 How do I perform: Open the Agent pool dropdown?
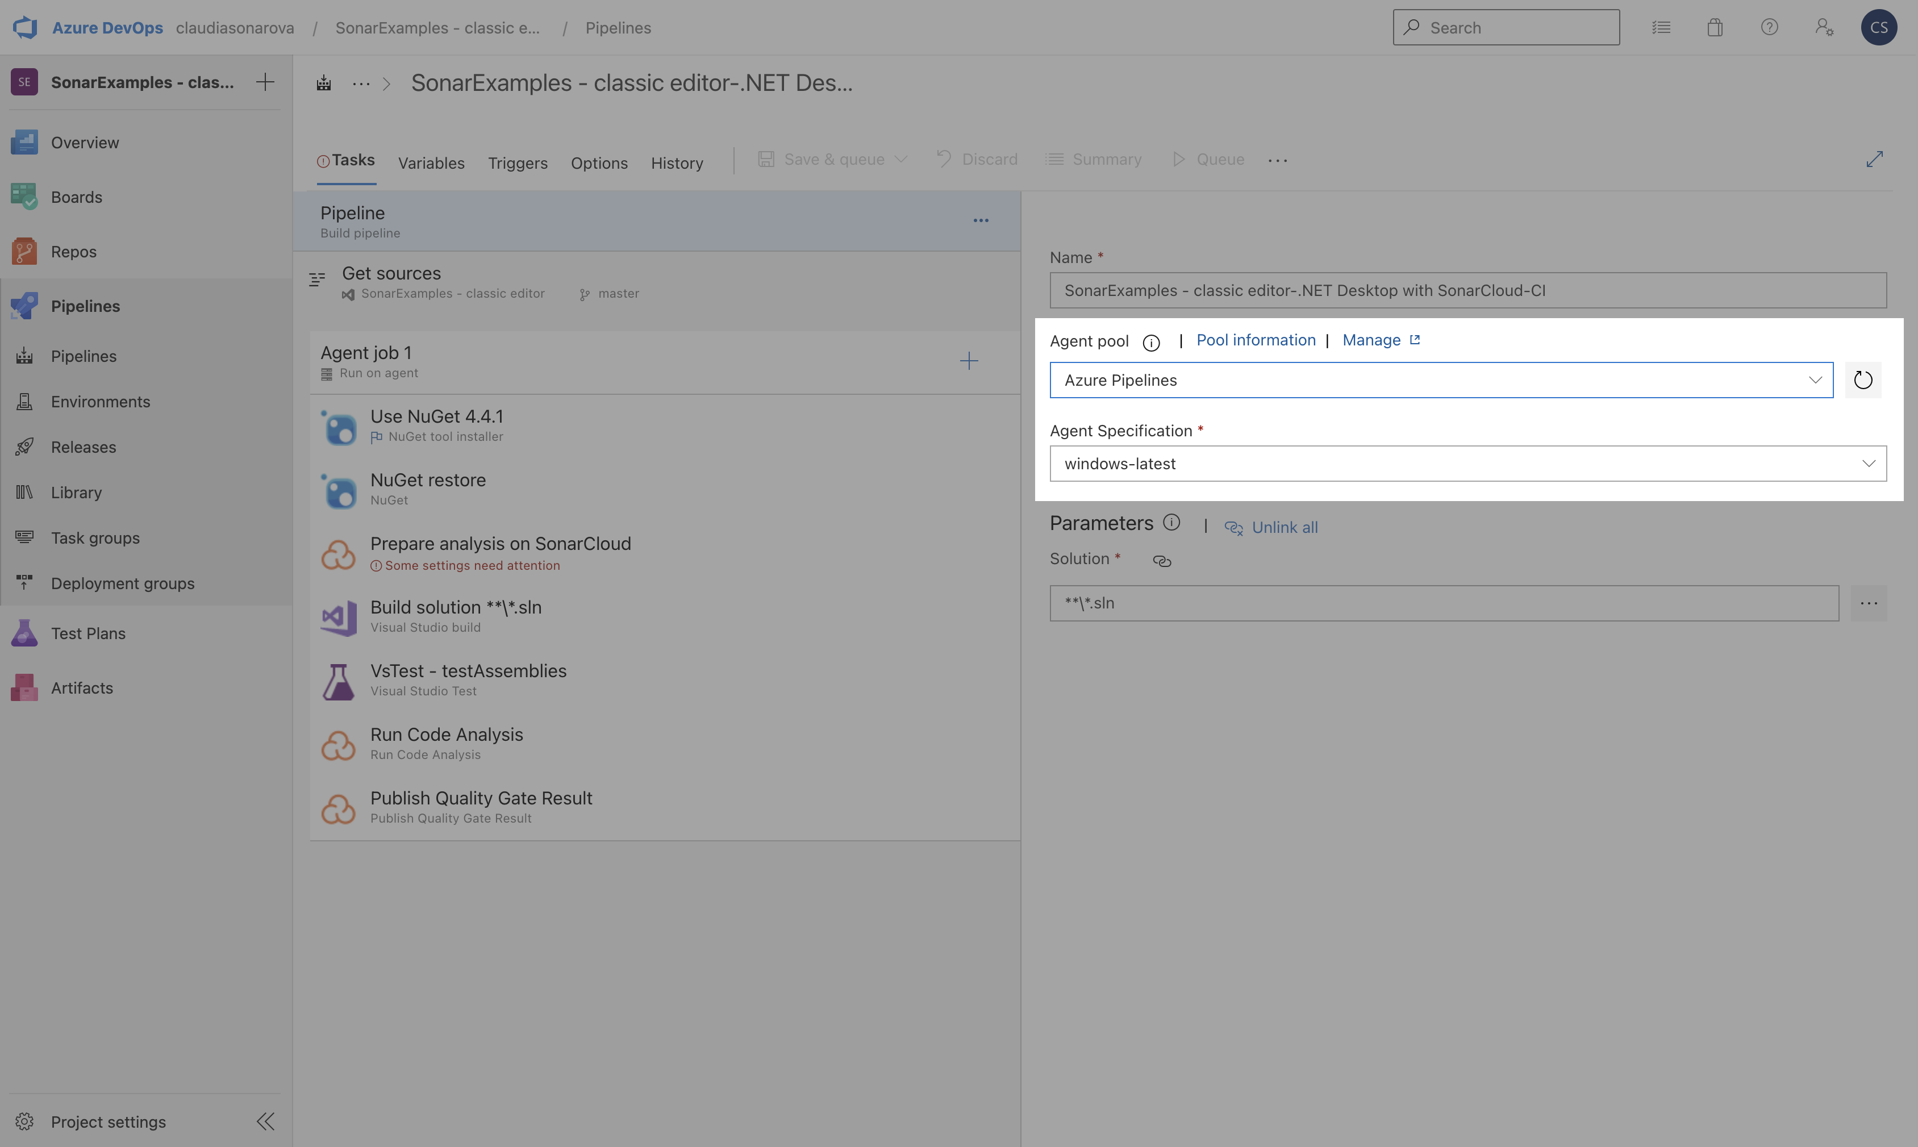(1441, 379)
